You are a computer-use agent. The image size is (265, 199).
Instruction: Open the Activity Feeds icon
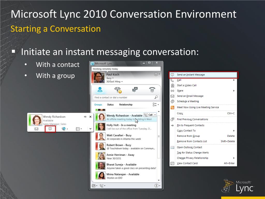coord(118,90)
